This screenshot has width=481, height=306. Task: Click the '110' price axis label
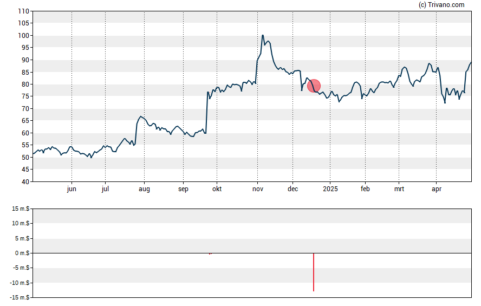point(24,11)
